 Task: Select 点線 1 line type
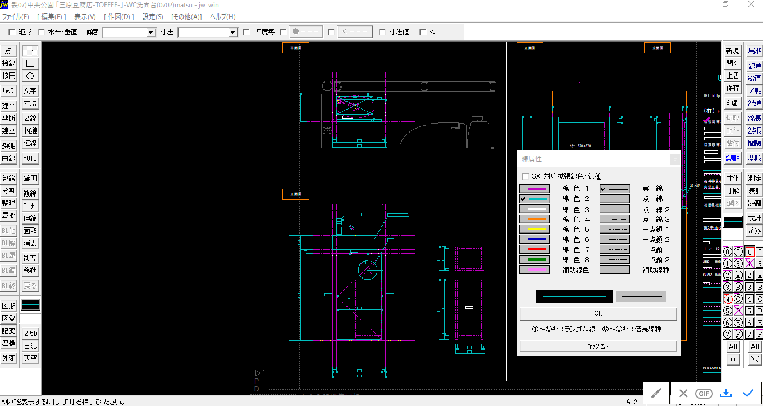pos(615,199)
